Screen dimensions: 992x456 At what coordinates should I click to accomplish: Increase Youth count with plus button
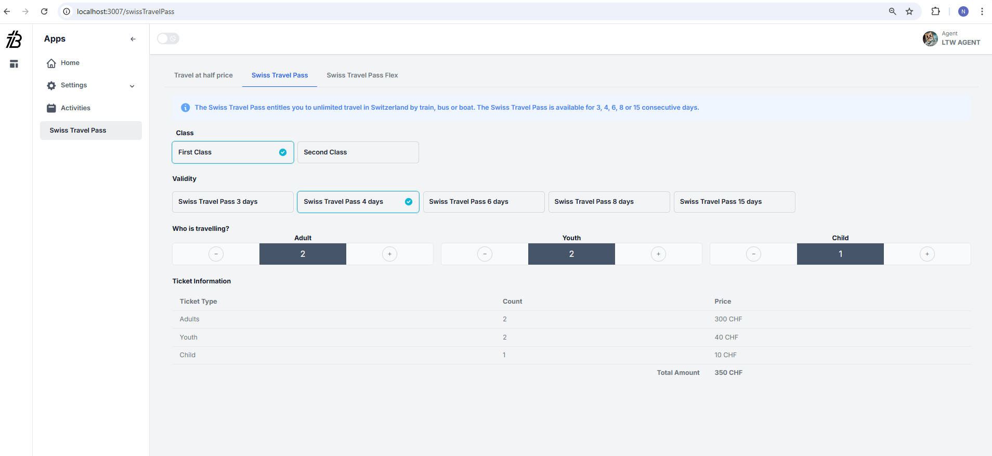point(658,254)
